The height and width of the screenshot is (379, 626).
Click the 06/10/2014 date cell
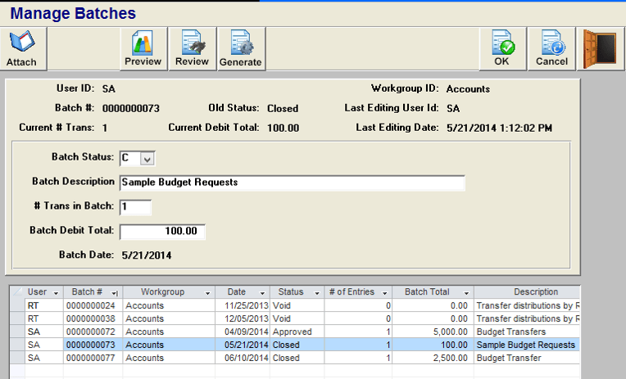[x=243, y=359]
